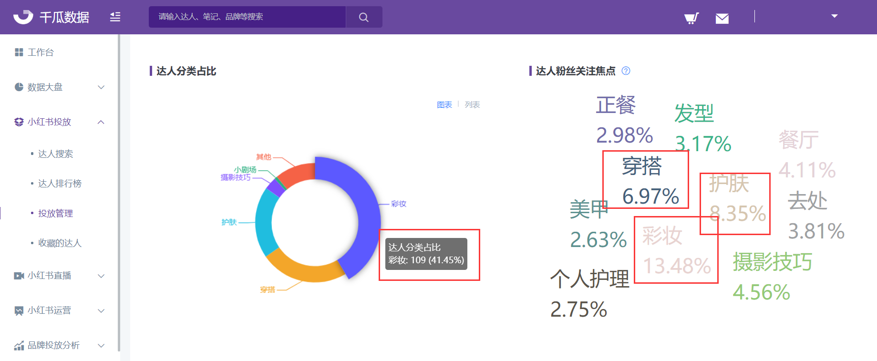Expand the 数据大盘 menu chevron
The image size is (877, 361).
[101, 87]
